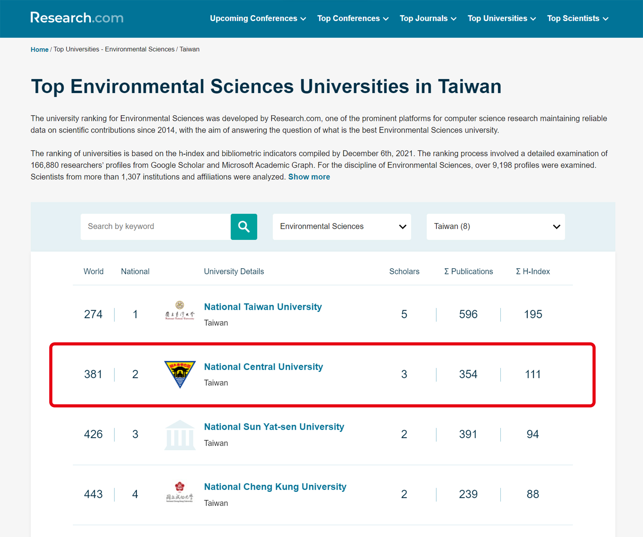Viewport: 643px width, 537px height.
Task: Click the National Cheng Kung University logo
Action: pos(180,492)
